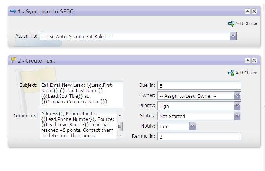Open the Status dropdown showing Not Started
Image resolution: width=265 pixels, height=171 pixels.
(237, 116)
